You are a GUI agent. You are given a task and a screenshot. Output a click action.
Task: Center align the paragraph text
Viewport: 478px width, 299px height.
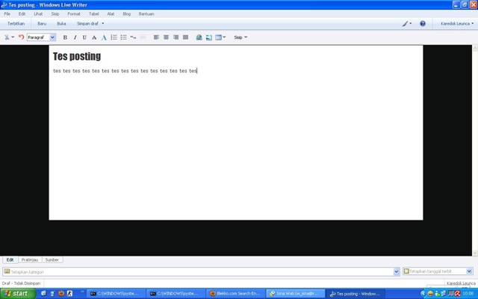pos(166,37)
